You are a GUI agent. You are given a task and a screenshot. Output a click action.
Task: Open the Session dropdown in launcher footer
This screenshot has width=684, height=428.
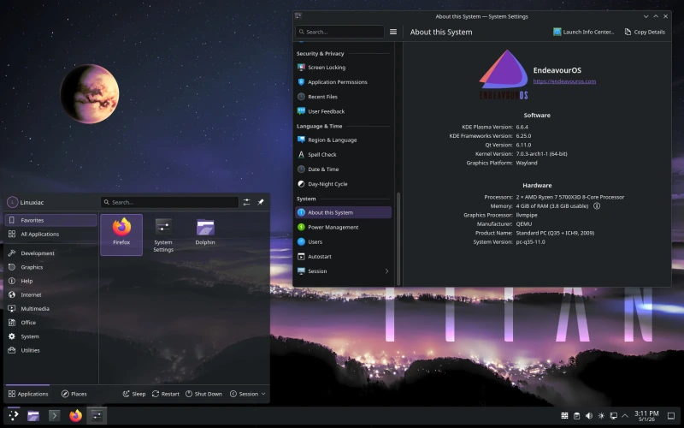click(x=247, y=394)
